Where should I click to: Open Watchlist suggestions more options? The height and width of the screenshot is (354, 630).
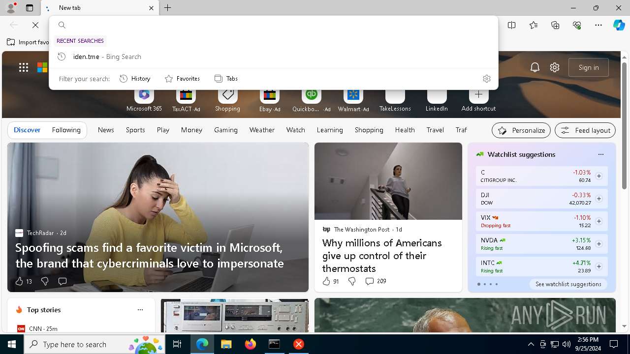(600, 154)
